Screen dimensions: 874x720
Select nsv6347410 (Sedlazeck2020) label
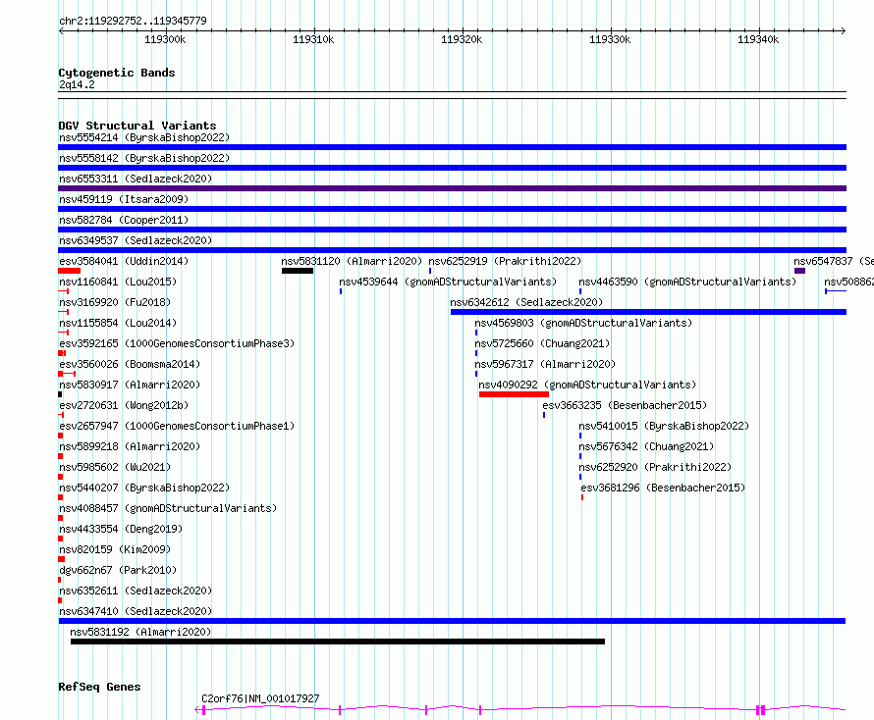136,611
